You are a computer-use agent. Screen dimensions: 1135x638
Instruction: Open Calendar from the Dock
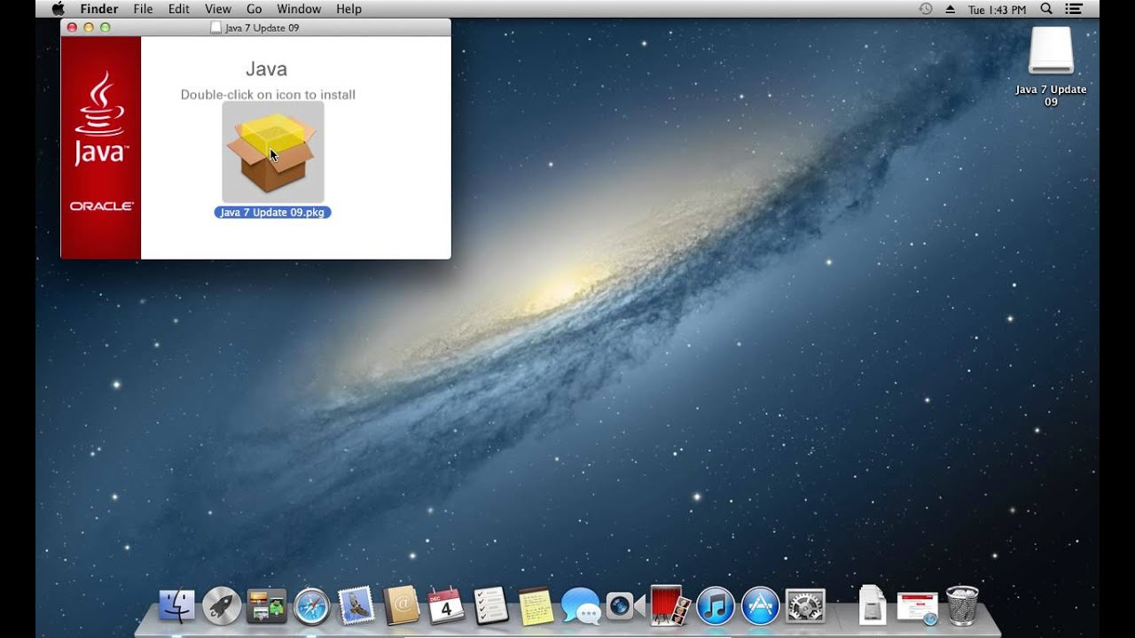(x=446, y=606)
